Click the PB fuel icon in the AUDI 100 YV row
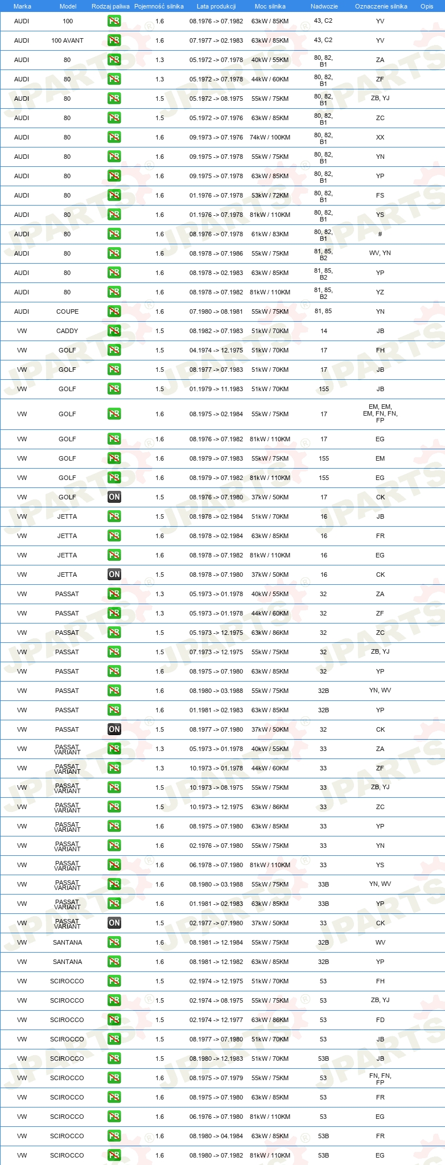Viewport: 445px width, 1165px height. click(x=114, y=21)
